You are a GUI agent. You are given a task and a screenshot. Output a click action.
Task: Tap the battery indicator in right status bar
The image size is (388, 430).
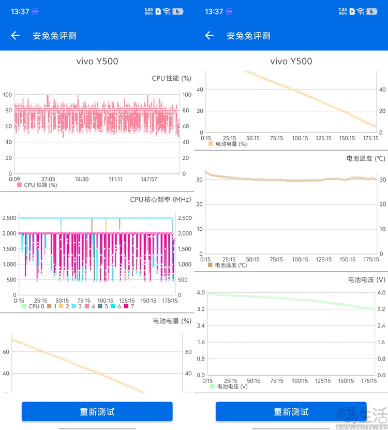point(372,11)
